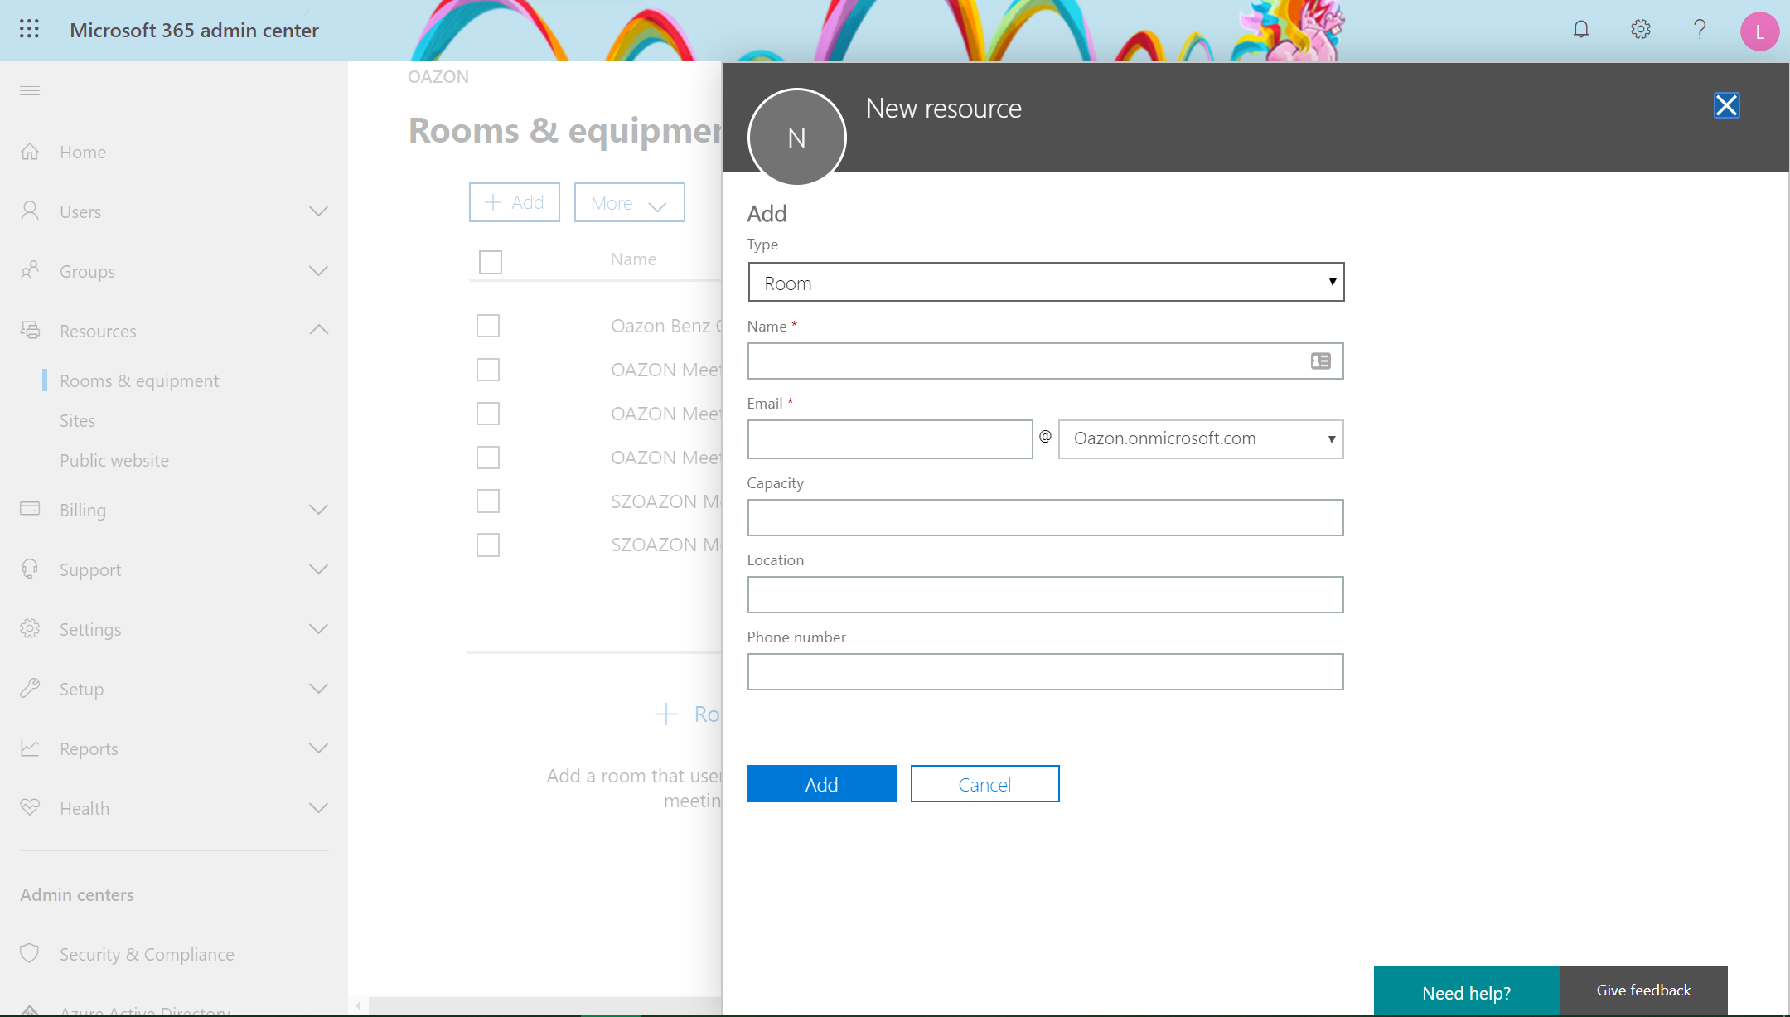Collapse the navigation hamburger menu
Viewport: 1790px width, 1017px height.
[30, 90]
